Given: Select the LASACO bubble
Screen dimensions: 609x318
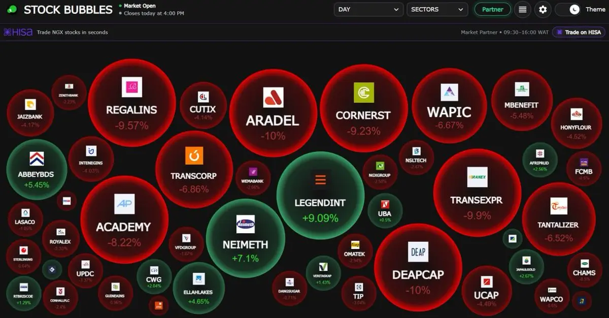Looking at the screenshot, I should click(25, 219).
